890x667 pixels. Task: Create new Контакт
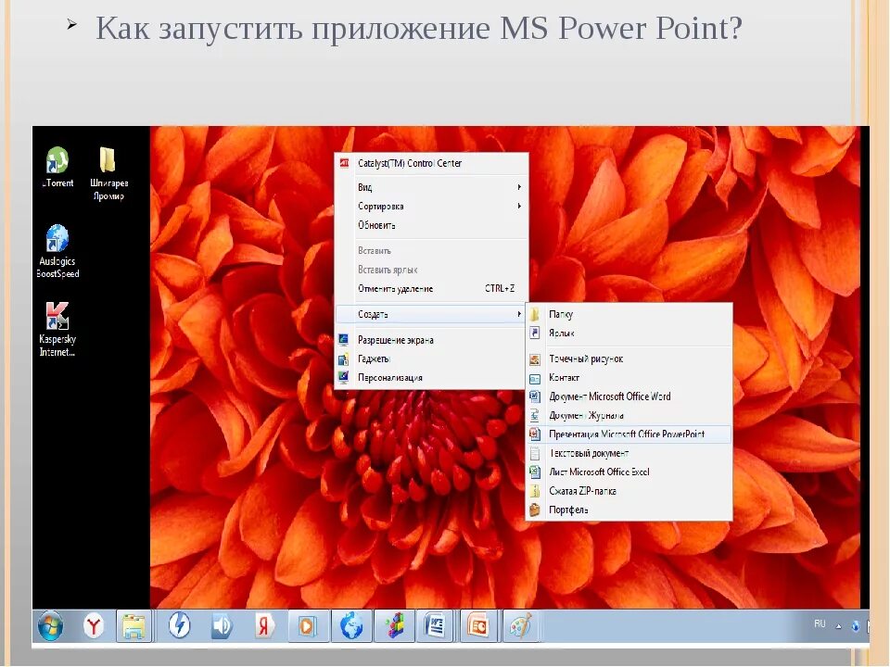(x=629, y=378)
